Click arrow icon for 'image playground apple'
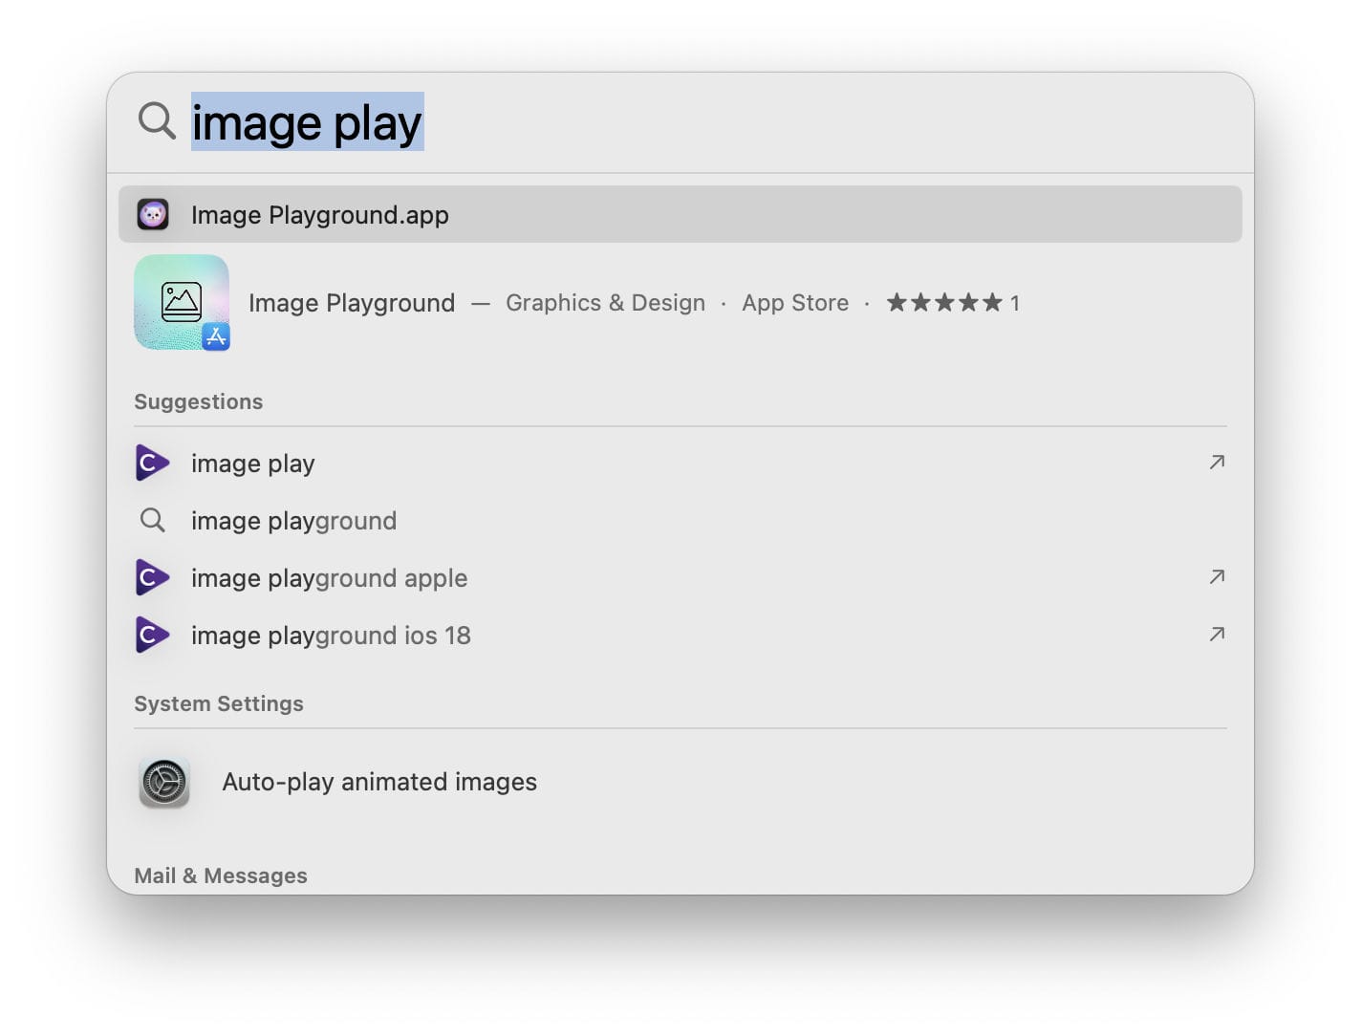Image resolution: width=1361 pixels, height=1036 pixels. click(x=1217, y=577)
